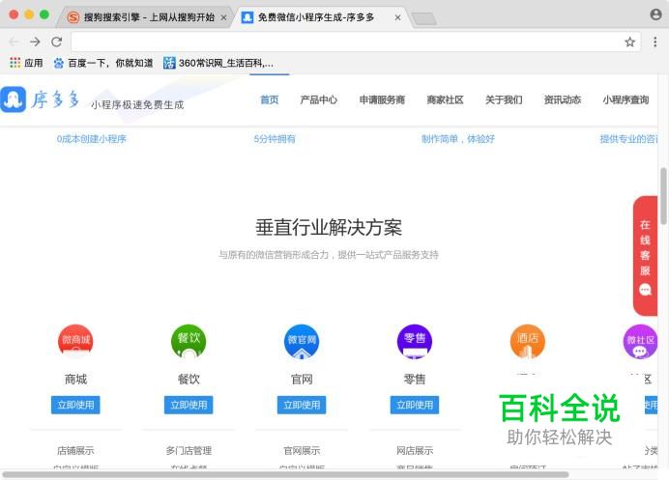669x480 pixels.
Task: Click the 零售 label text
Action: [415, 379]
